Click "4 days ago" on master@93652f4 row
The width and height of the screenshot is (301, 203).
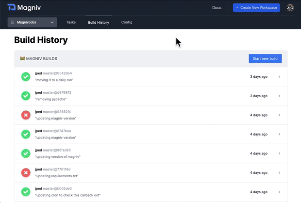259,115
